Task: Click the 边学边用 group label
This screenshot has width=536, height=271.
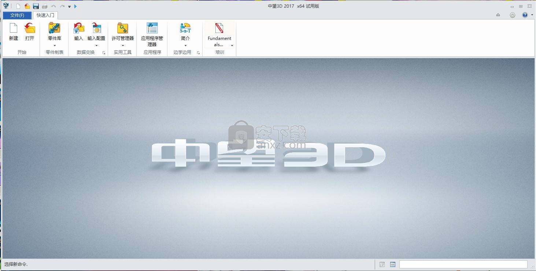Action: [182, 52]
